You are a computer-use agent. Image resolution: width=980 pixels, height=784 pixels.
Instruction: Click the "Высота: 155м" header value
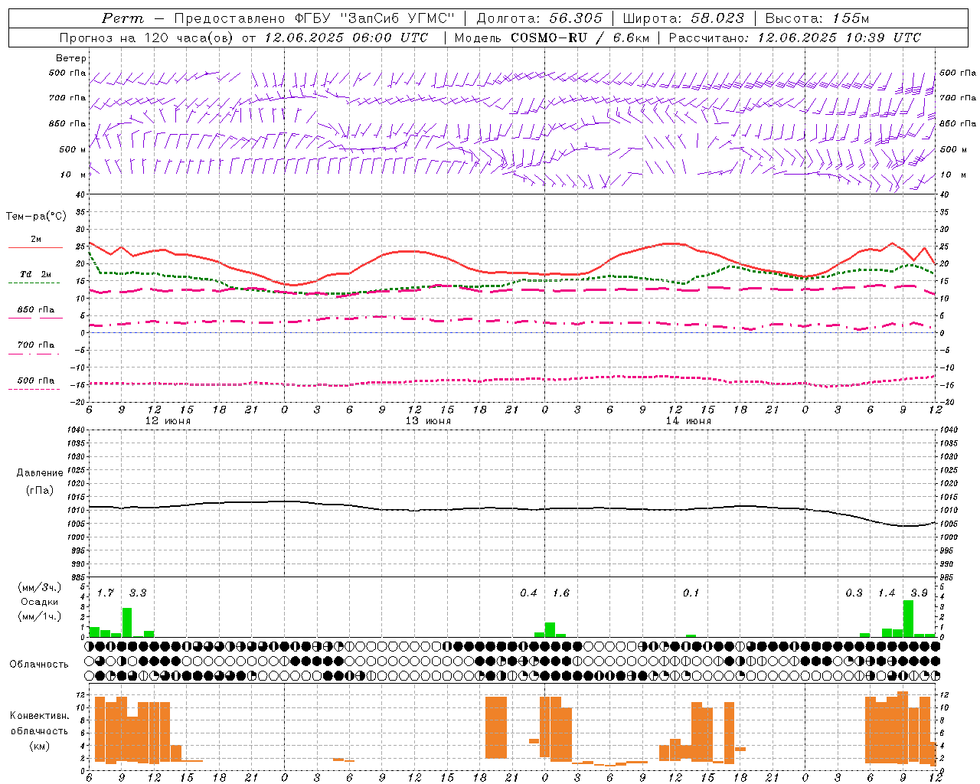click(x=817, y=18)
